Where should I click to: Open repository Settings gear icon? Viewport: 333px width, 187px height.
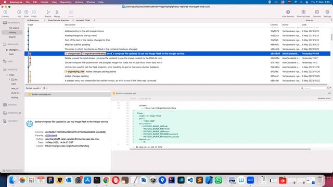click(327, 12)
